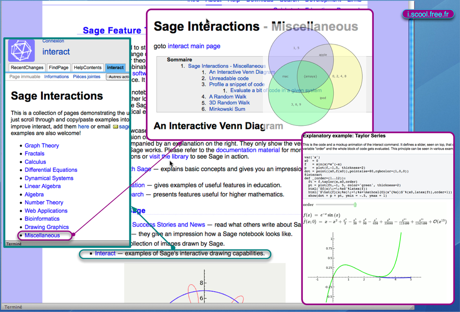
Task: Click the 'Explanatory example: Taylor Series' heading
Action: pyautogui.click(x=344, y=136)
